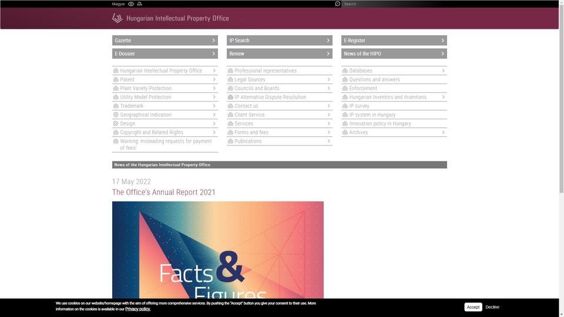Viewport: 564px width, 317px height.
Task: Open the IP Search menu button
Action: point(280,41)
